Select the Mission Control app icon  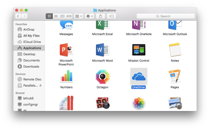139,50
